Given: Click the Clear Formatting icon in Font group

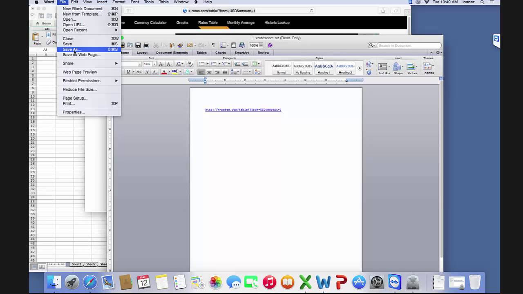Looking at the screenshot, I should 190,64.
